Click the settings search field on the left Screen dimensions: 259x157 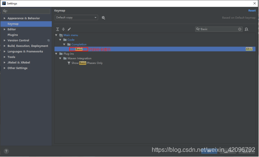pyautogui.click(x=26, y=11)
